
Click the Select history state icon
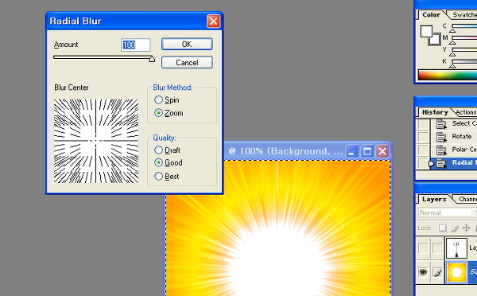441,123
